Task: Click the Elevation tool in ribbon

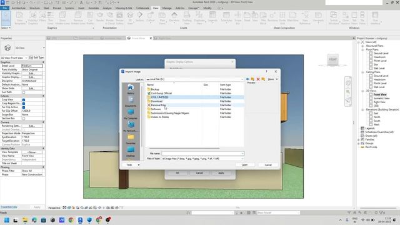Action: pos(174,17)
